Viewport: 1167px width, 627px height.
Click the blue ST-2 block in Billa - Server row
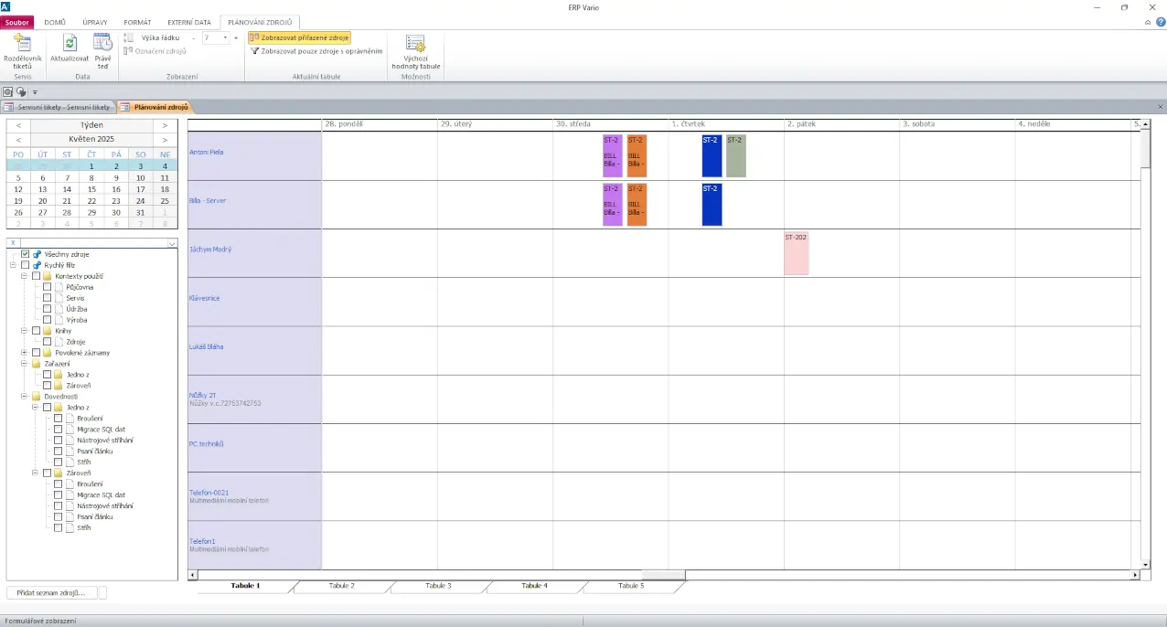tap(712, 204)
